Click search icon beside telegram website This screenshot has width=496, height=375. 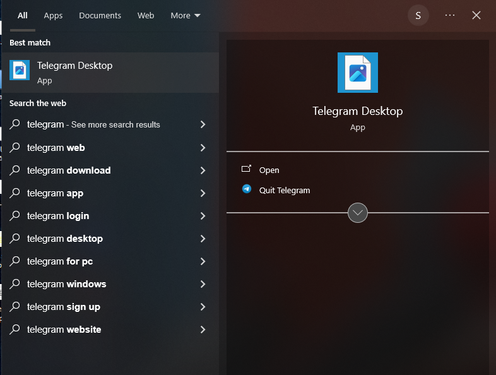[x=15, y=330]
